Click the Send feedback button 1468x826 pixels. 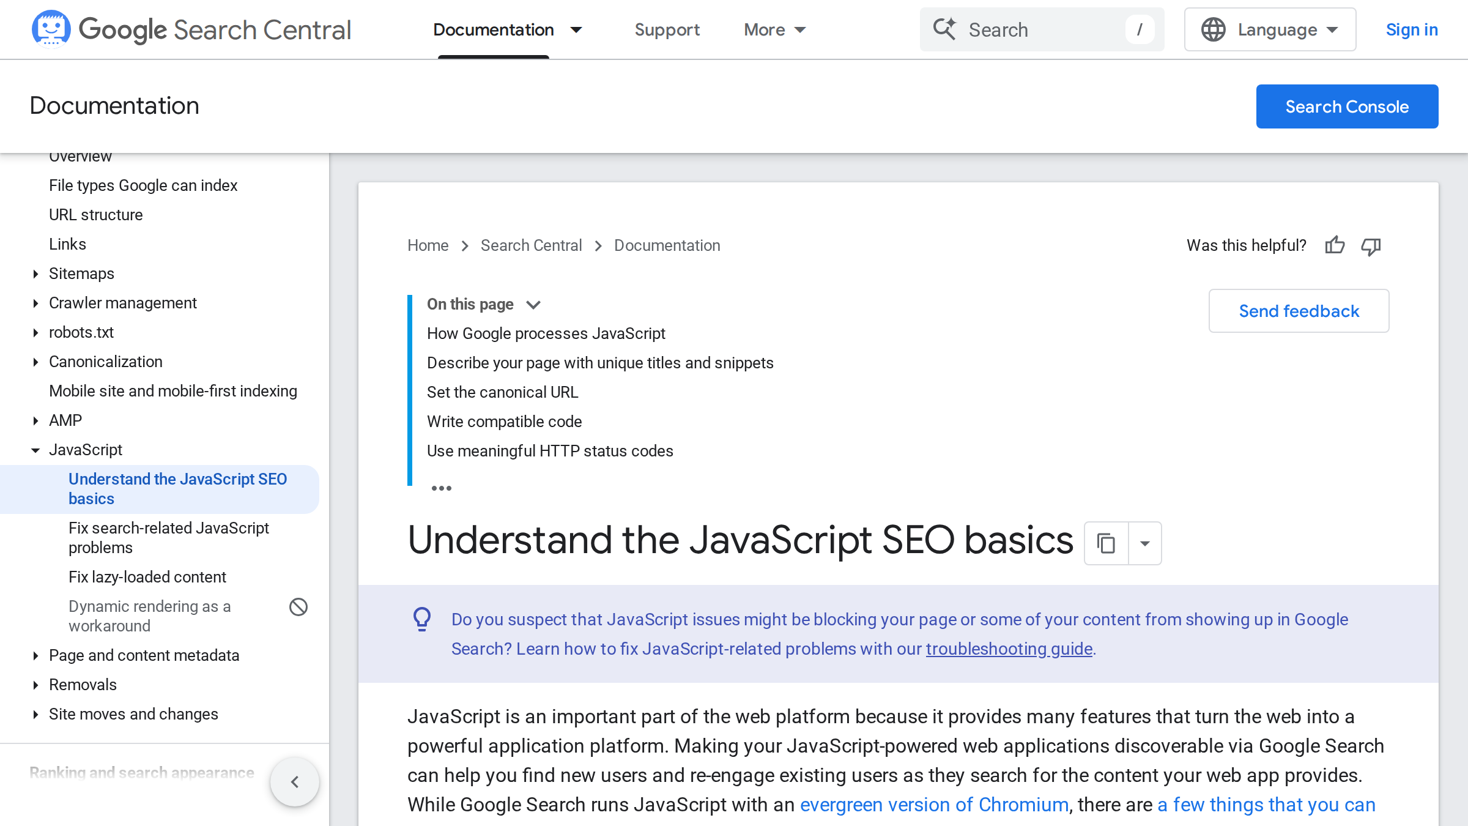coord(1299,311)
